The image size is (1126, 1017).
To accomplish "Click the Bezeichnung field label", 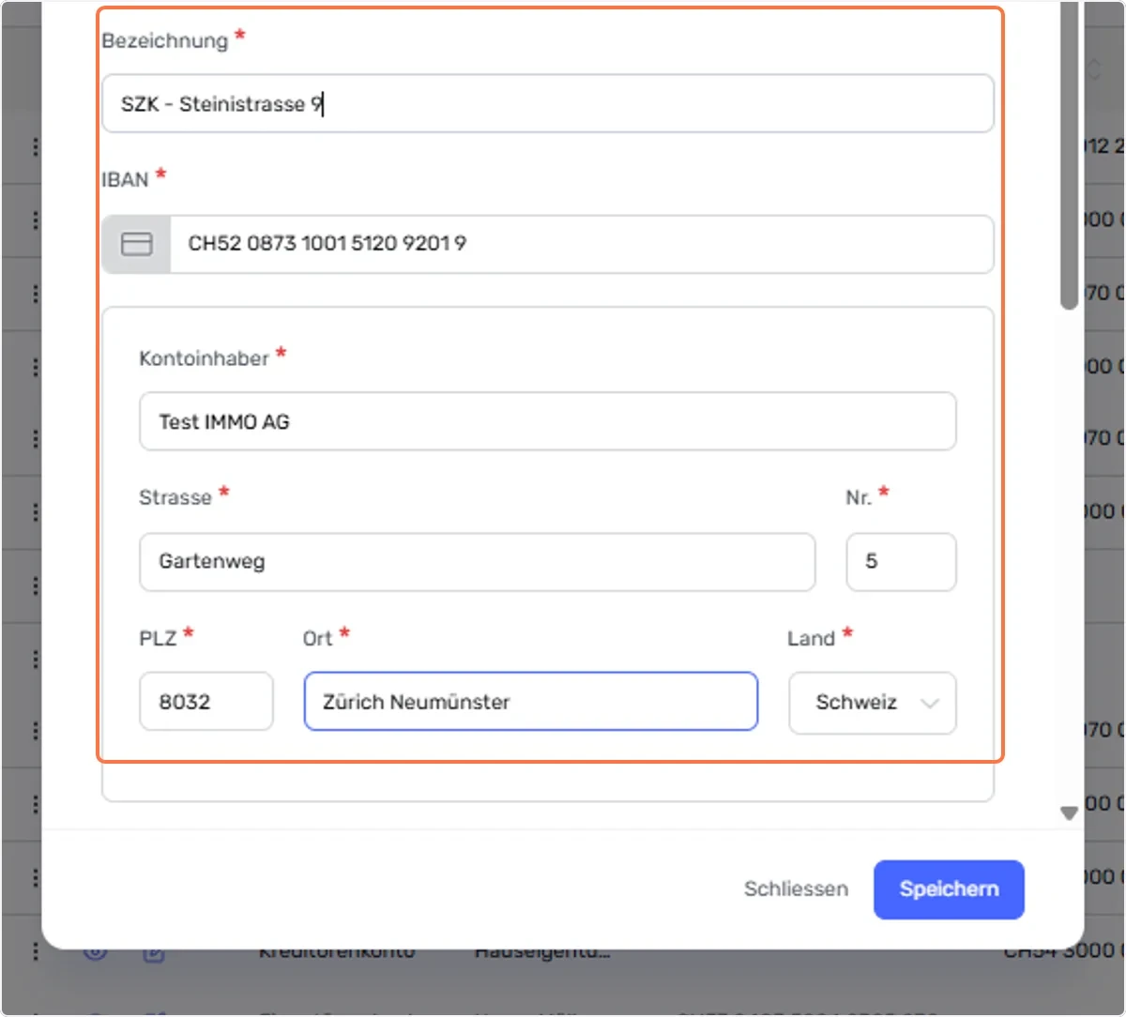I will 165,41.
